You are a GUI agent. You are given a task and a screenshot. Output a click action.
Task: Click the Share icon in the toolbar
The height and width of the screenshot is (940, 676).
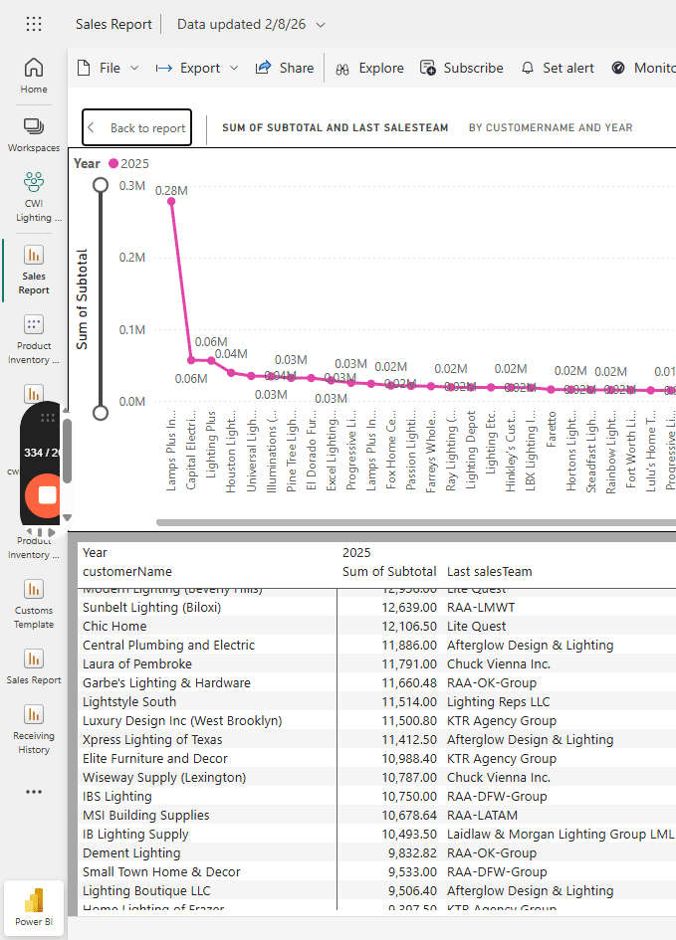[x=263, y=68]
